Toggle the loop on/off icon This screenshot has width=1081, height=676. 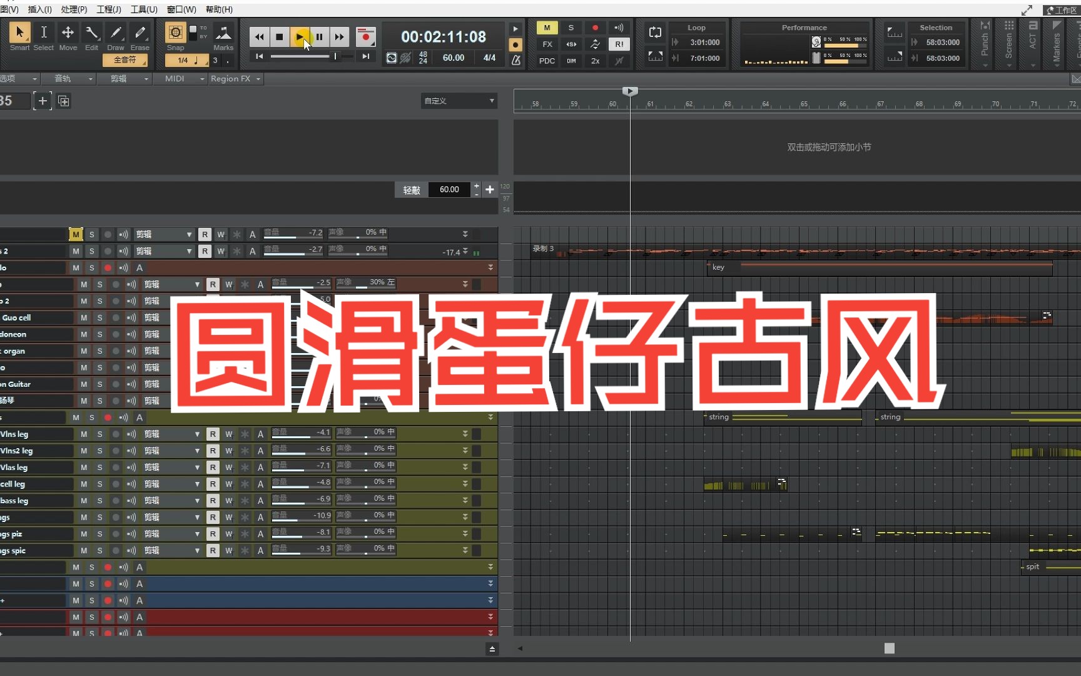[655, 32]
